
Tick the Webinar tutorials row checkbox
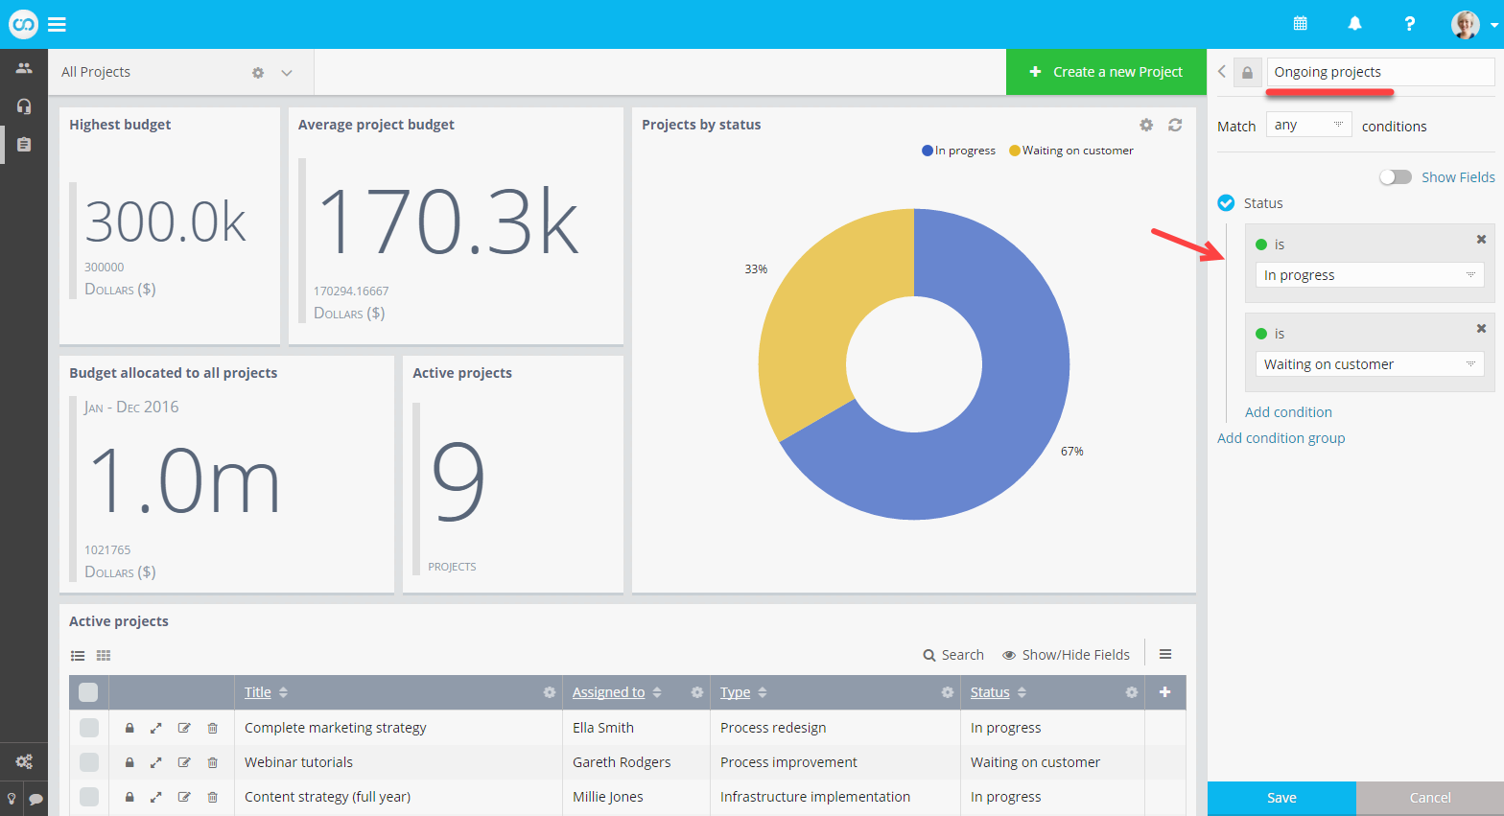[x=89, y=762]
